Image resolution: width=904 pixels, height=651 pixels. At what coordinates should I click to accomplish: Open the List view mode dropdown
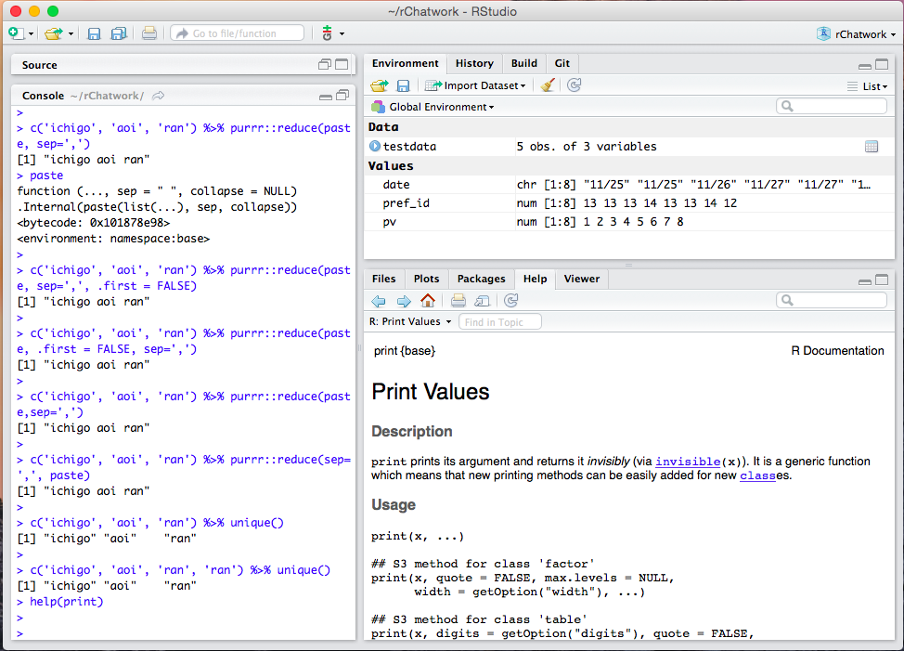(868, 86)
